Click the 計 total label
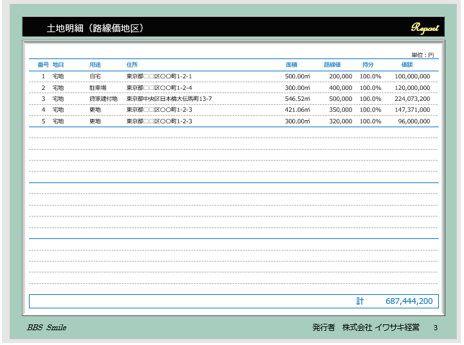Viewport: 464px width, 345px height. tap(360, 301)
